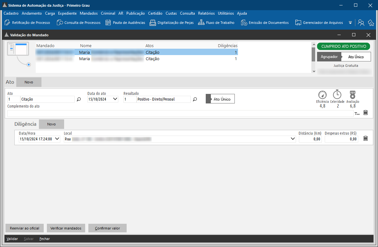Open Emissão de Documentos tool
The image size is (378, 247).
click(x=265, y=23)
